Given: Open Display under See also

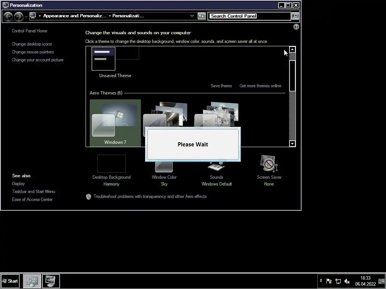Looking at the screenshot, I should [x=18, y=184].
